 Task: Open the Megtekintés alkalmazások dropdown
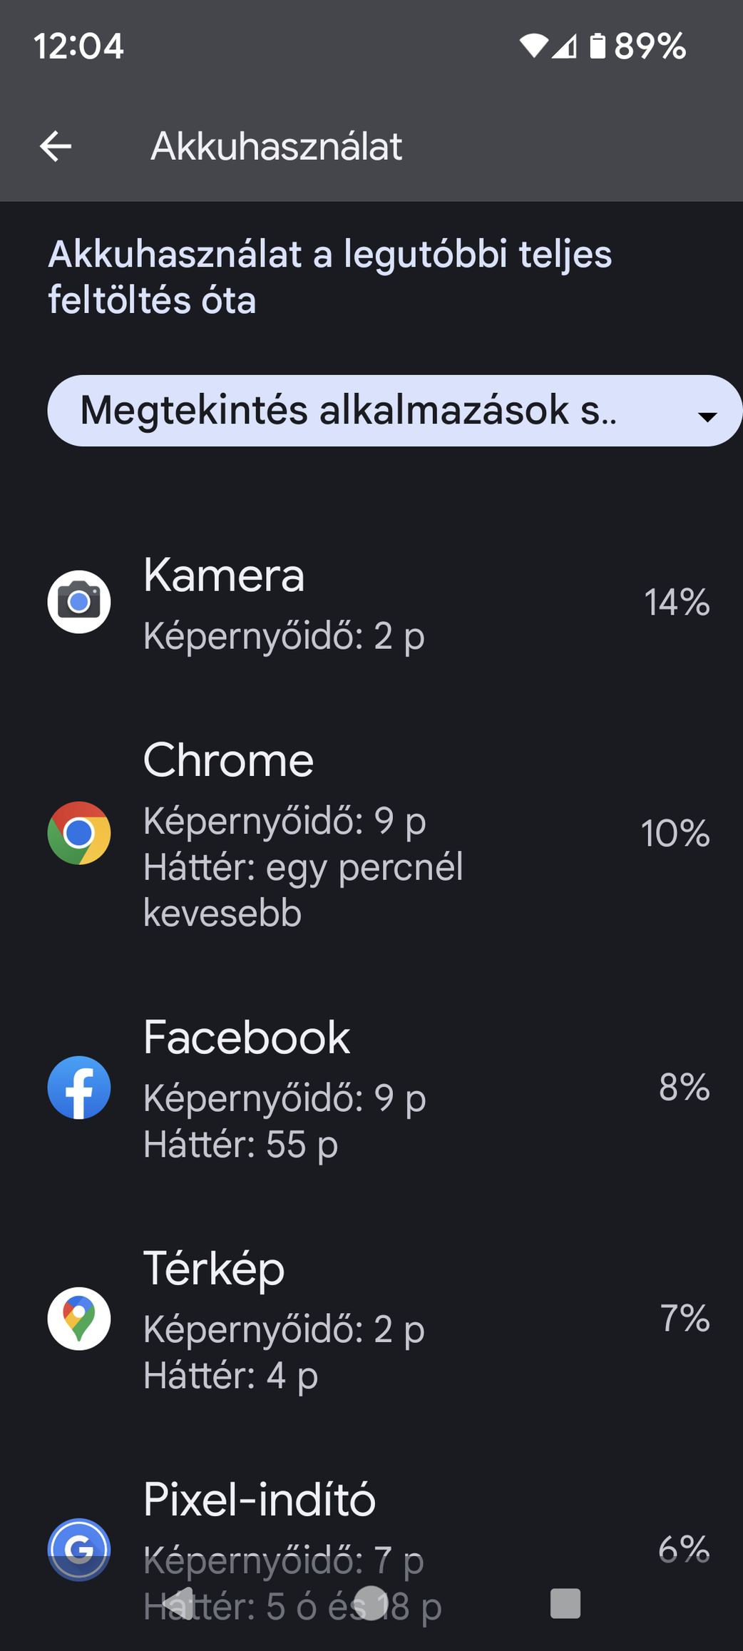point(348,411)
